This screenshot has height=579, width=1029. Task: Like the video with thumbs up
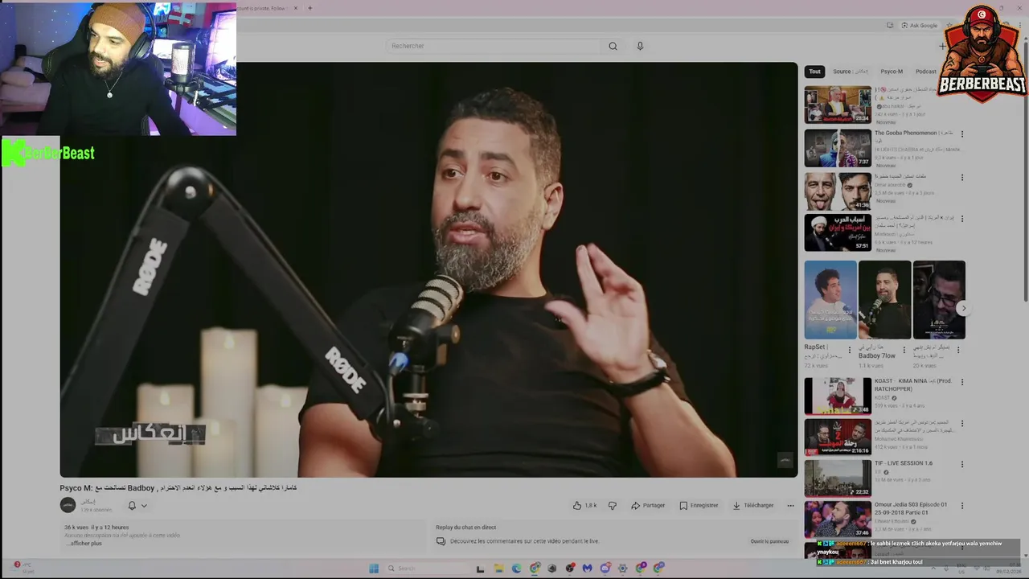pos(584,505)
